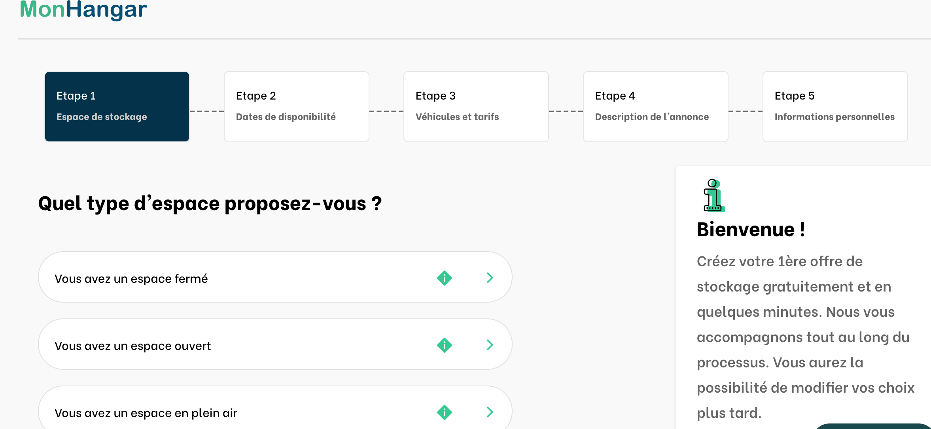The width and height of the screenshot is (931, 429).
Task: Click the 'Quel type d'espace proposez-vous ?' heading
Action: (210, 204)
